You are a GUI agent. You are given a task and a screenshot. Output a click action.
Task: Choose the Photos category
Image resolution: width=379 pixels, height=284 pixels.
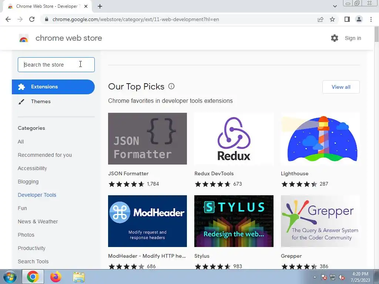click(26, 235)
